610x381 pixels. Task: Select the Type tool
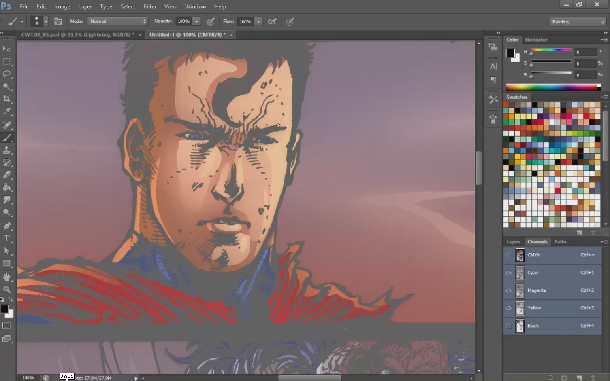click(7, 239)
